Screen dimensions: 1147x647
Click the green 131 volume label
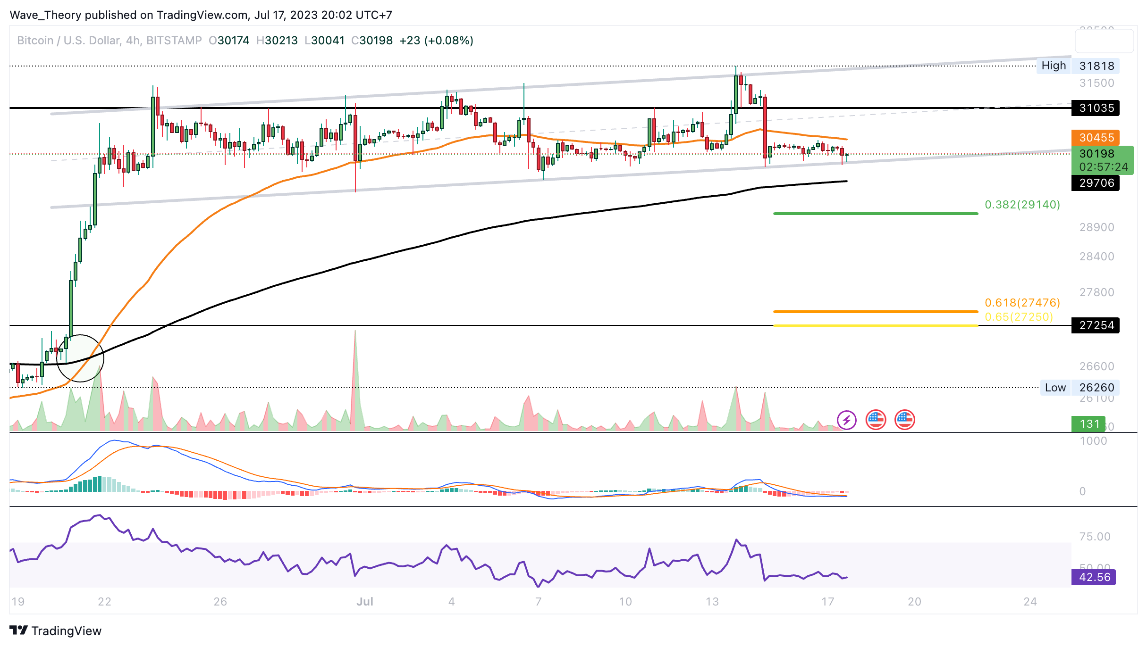tap(1089, 424)
